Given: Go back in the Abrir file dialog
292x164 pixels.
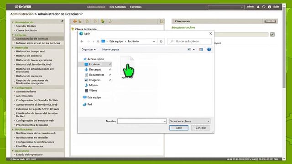Looking at the screenshot, I should pyautogui.click(x=82, y=41).
